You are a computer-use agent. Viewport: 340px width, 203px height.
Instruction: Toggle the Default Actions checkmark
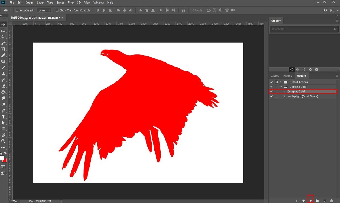271,82
